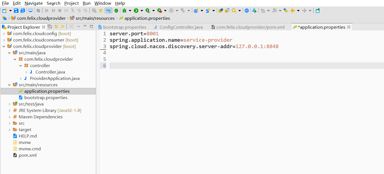Screen dimensions: 384x174
Task: Select HELP.md in the tree
Action: point(28,136)
